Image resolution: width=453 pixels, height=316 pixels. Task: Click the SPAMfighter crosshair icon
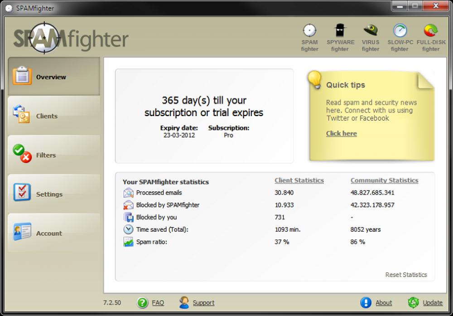click(310, 29)
